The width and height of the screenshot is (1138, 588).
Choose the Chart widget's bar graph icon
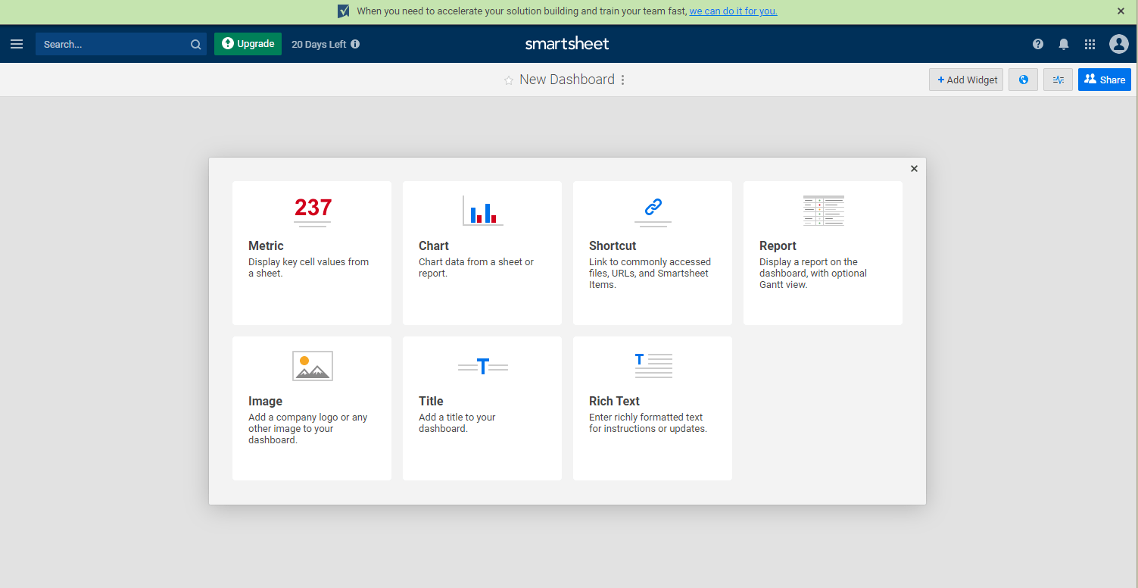[x=482, y=211]
